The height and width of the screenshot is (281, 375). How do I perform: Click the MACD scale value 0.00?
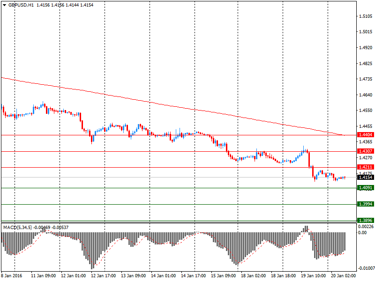[362, 232]
